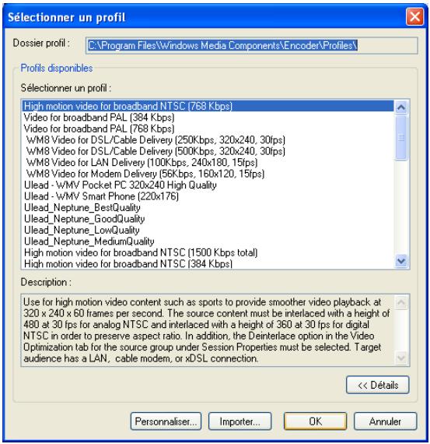The image size is (430, 444).
Task: Select High motion video for broadband NTSC (768 Kbps)
Action: point(208,106)
